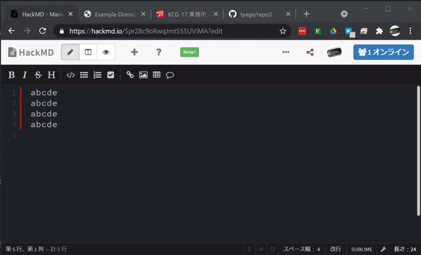Open the overflow menu with three dots
Viewport: 421px width, 255px height.
click(x=286, y=52)
